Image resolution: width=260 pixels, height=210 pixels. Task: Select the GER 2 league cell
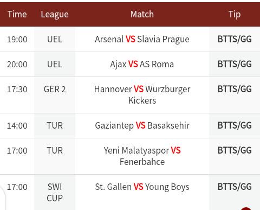[x=55, y=90]
